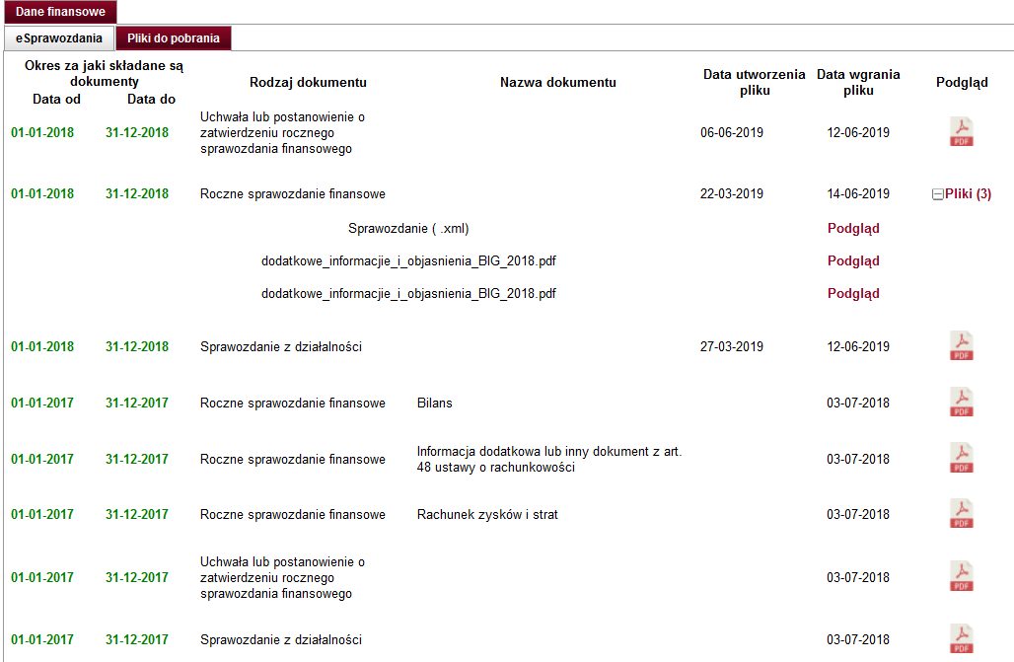Collapse the Pliki (3) file list
This screenshot has height=662, width=1014.
click(x=937, y=194)
